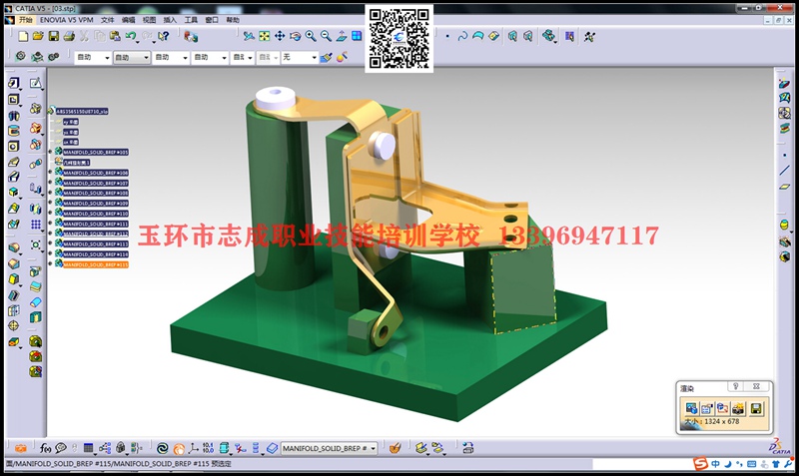The height and width of the screenshot is (476, 799).
Task: Click the Paste clipboard icon
Action: [x=115, y=36]
